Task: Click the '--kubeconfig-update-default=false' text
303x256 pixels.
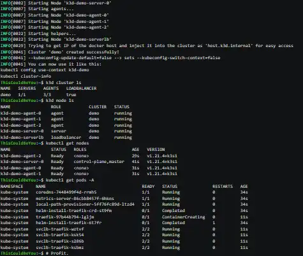Action: (x=70, y=58)
